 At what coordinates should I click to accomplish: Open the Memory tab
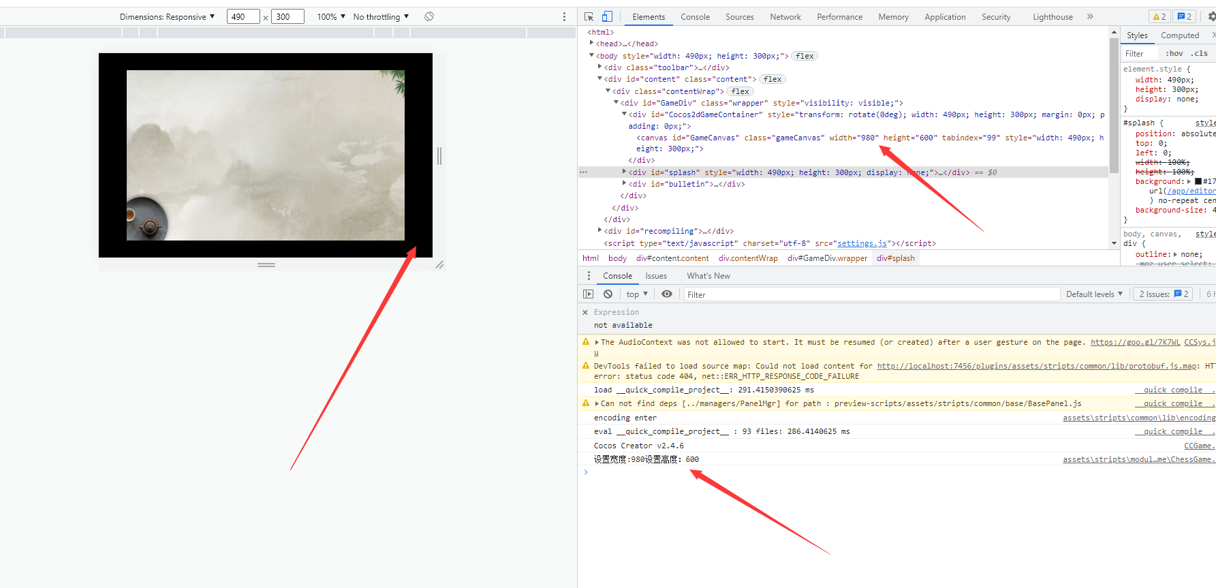click(x=893, y=17)
